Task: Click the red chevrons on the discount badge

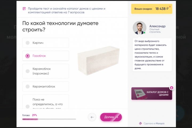Action: click(x=170, y=6)
